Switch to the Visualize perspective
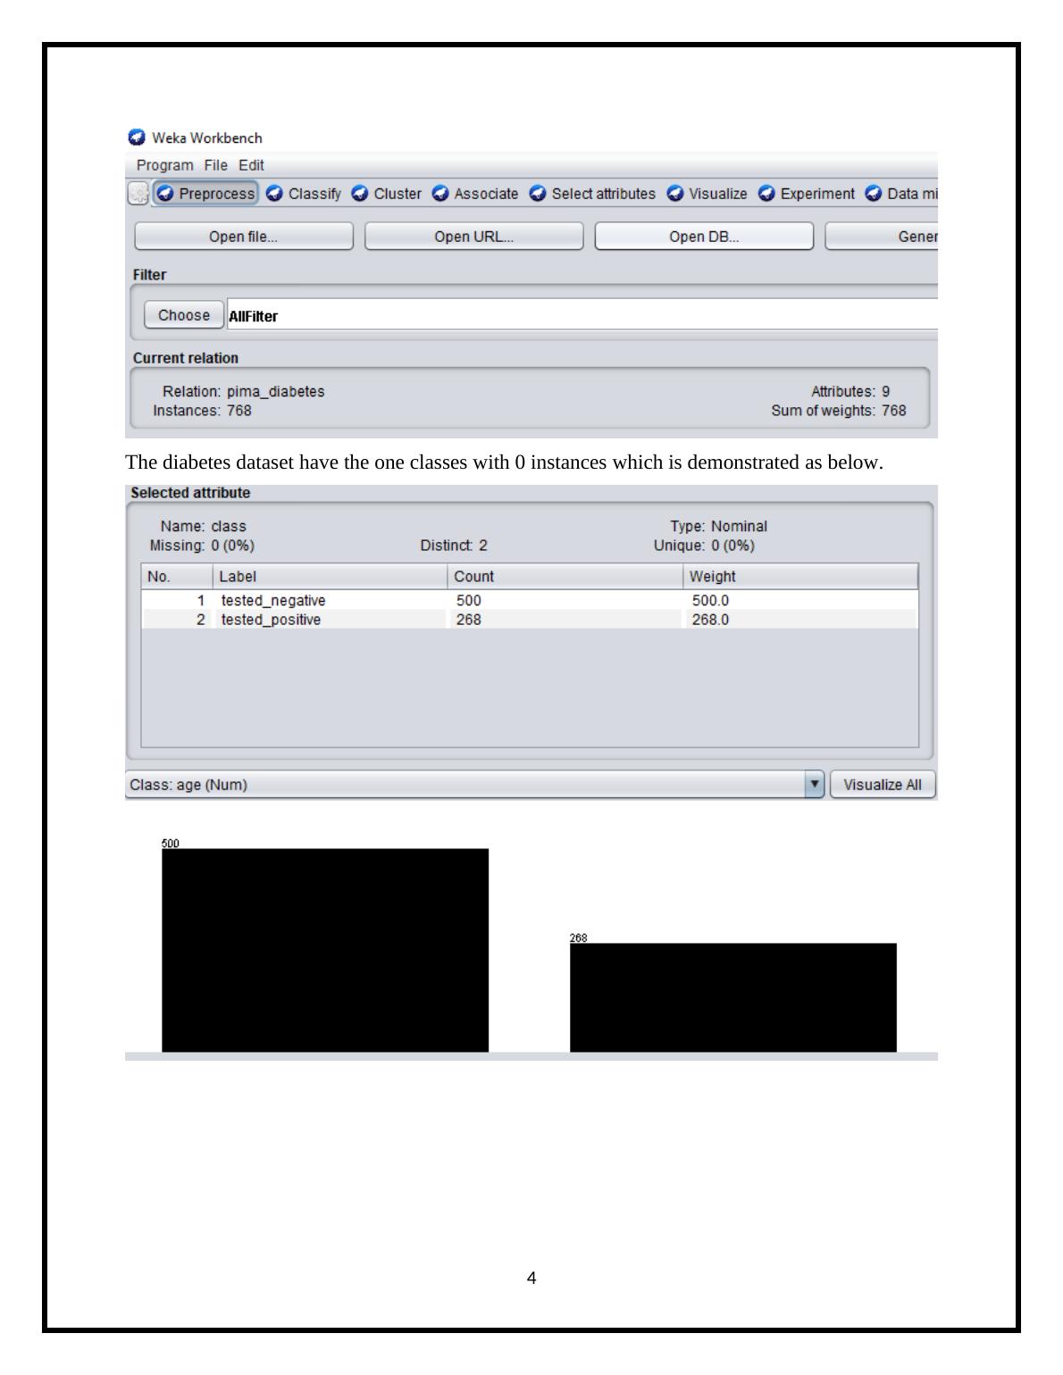This screenshot has height=1375, width=1063. [707, 194]
